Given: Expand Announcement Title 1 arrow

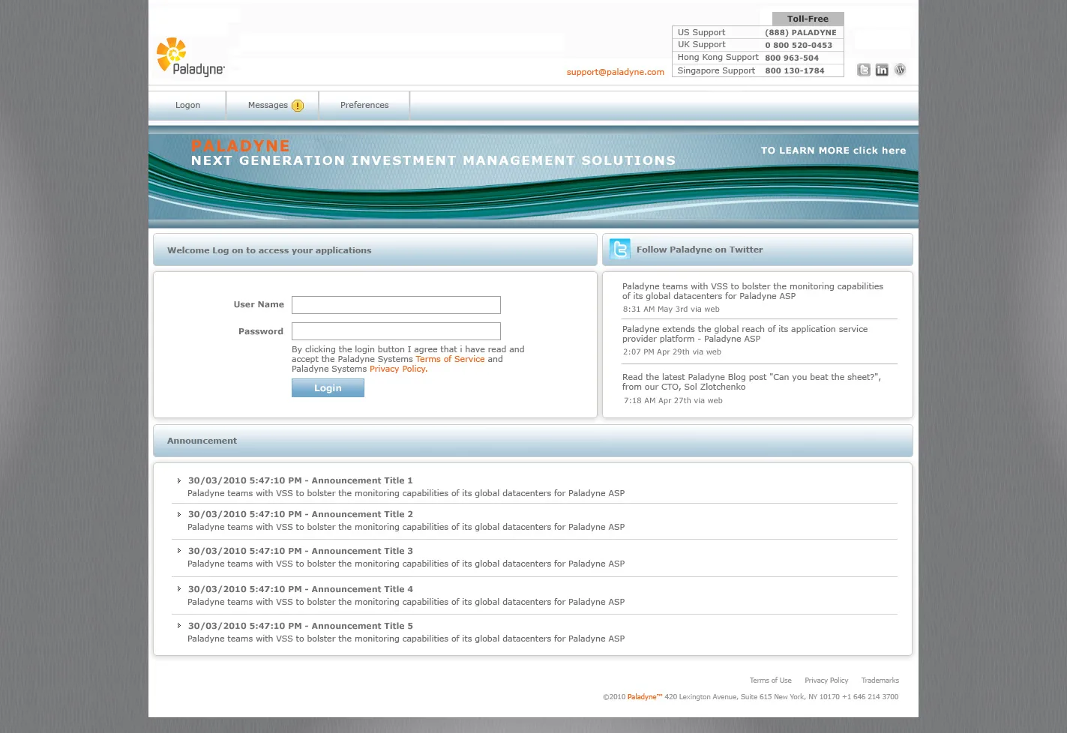Looking at the screenshot, I should click(x=178, y=480).
